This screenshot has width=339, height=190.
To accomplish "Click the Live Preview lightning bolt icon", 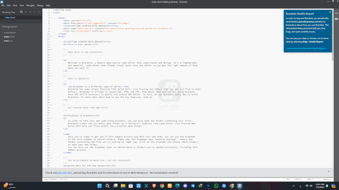I will point(336,13).
